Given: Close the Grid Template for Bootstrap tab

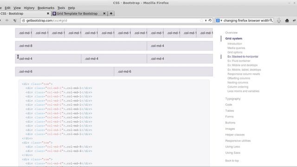Looking at the screenshot, I should [104, 13].
